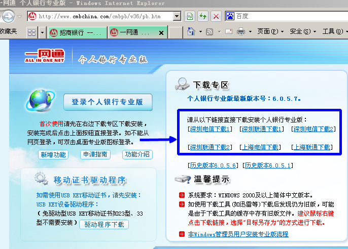Click the 深圳电信下载1 link

[210, 129]
